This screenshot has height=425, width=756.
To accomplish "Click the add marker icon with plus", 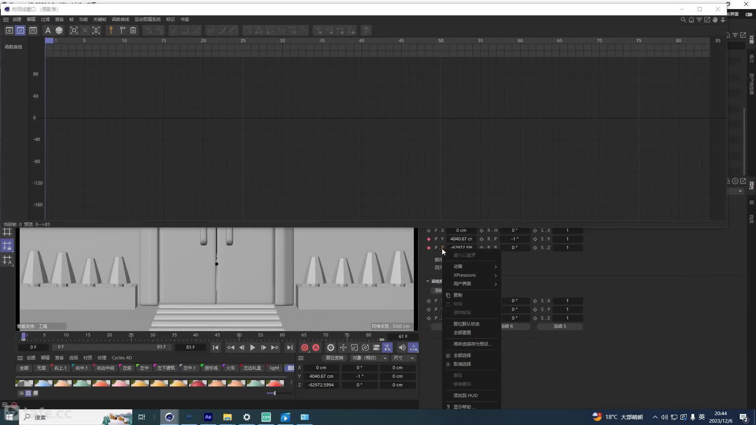I will pyautogui.click(x=122, y=30).
